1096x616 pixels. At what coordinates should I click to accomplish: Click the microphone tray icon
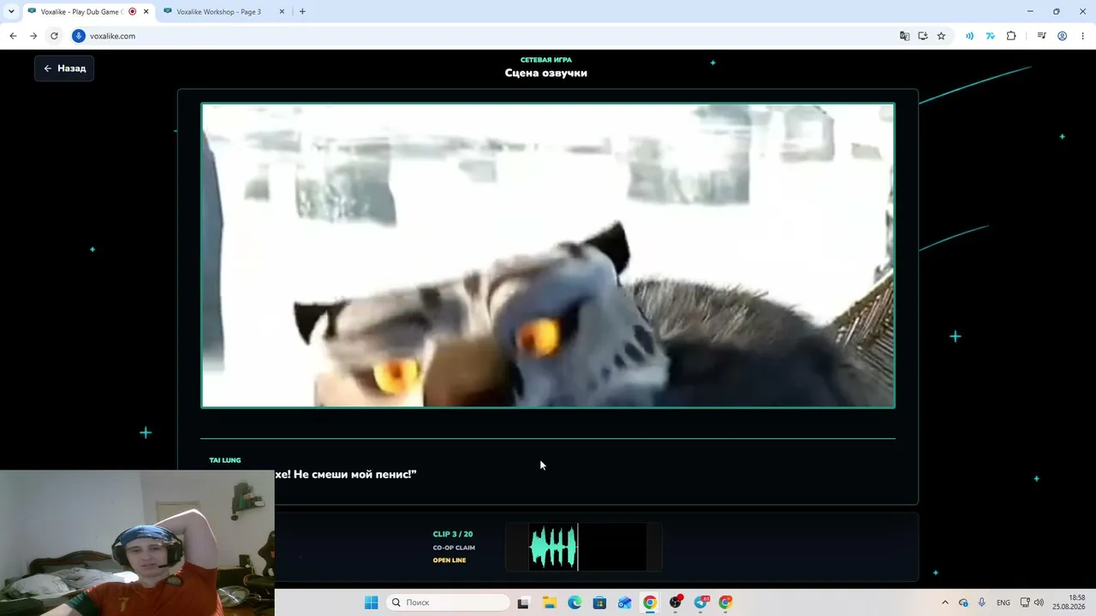(x=982, y=602)
